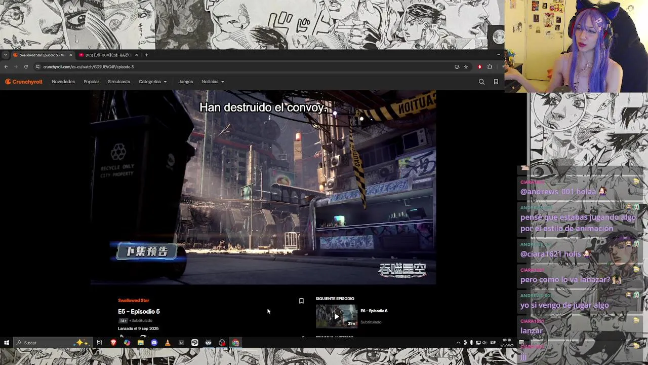Expand the Categorías dropdown
The width and height of the screenshot is (648, 365).
coord(152,82)
